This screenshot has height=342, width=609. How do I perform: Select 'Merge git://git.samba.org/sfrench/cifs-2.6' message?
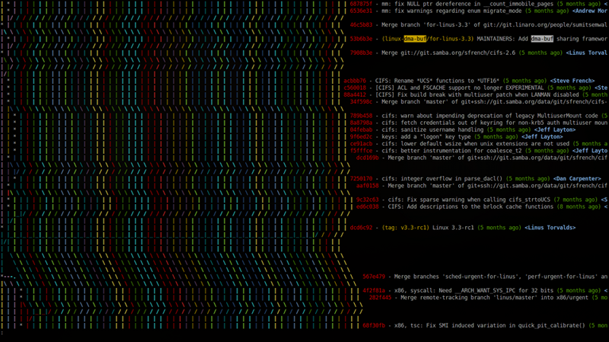point(448,53)
